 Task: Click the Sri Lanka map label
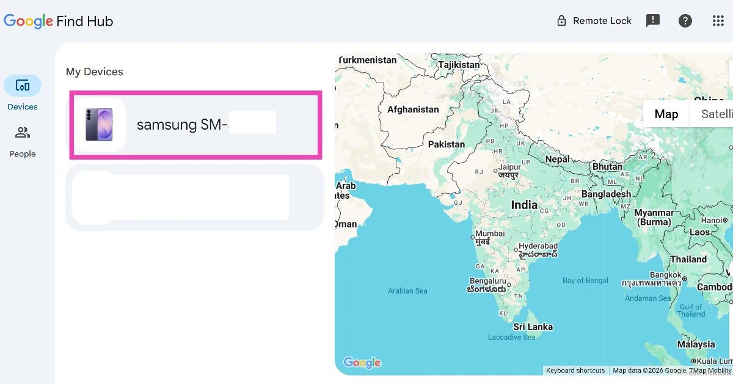click(533, 327)
